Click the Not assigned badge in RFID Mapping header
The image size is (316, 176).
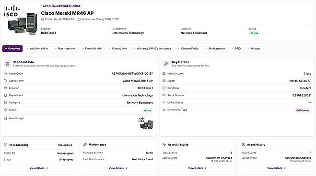click(x=65, y=145)
